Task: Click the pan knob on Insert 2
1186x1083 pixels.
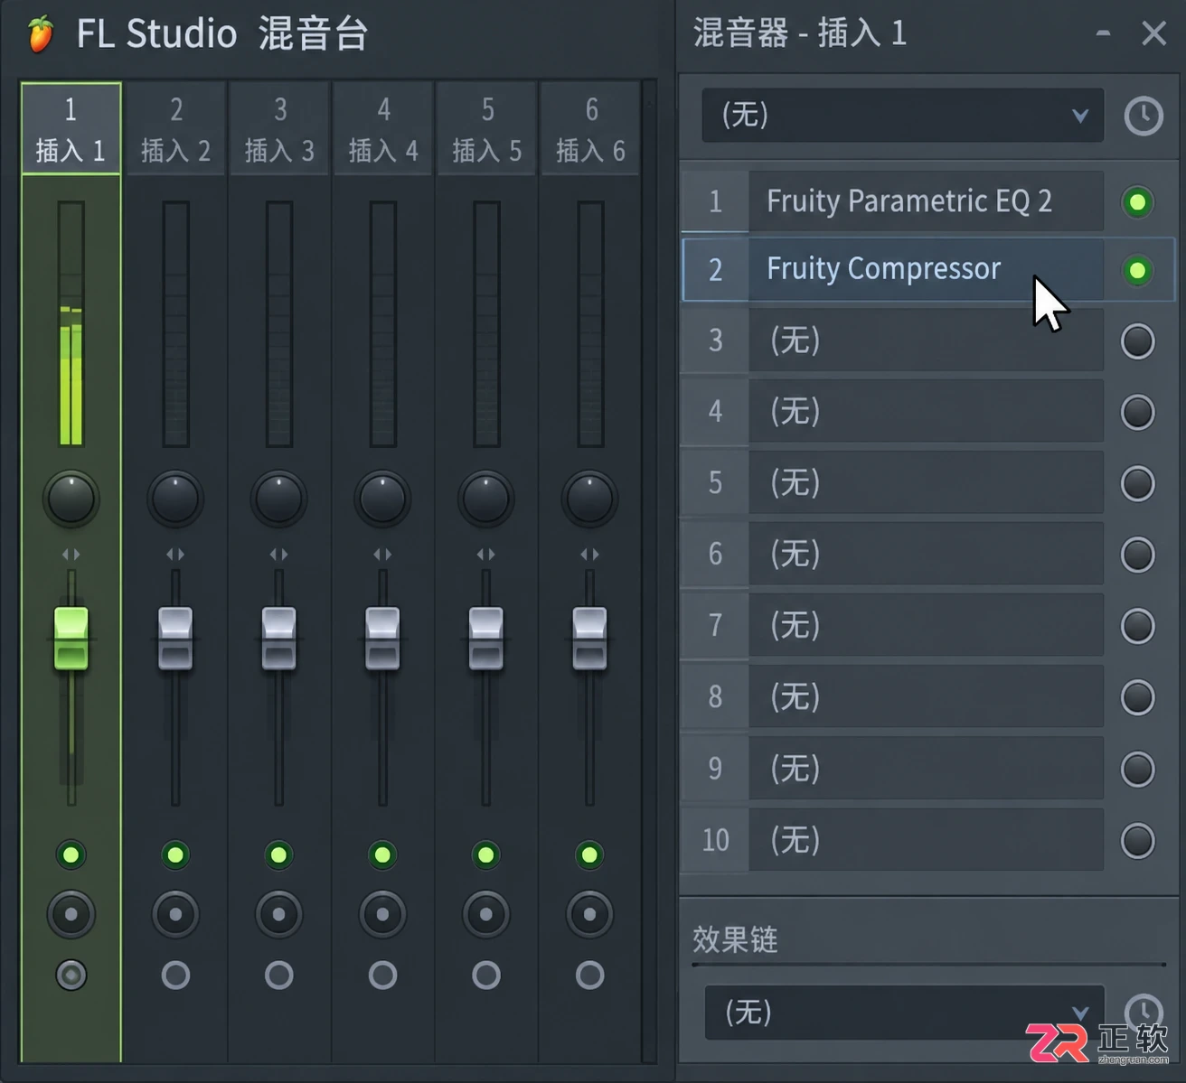Action: click(x=175, y=498)
